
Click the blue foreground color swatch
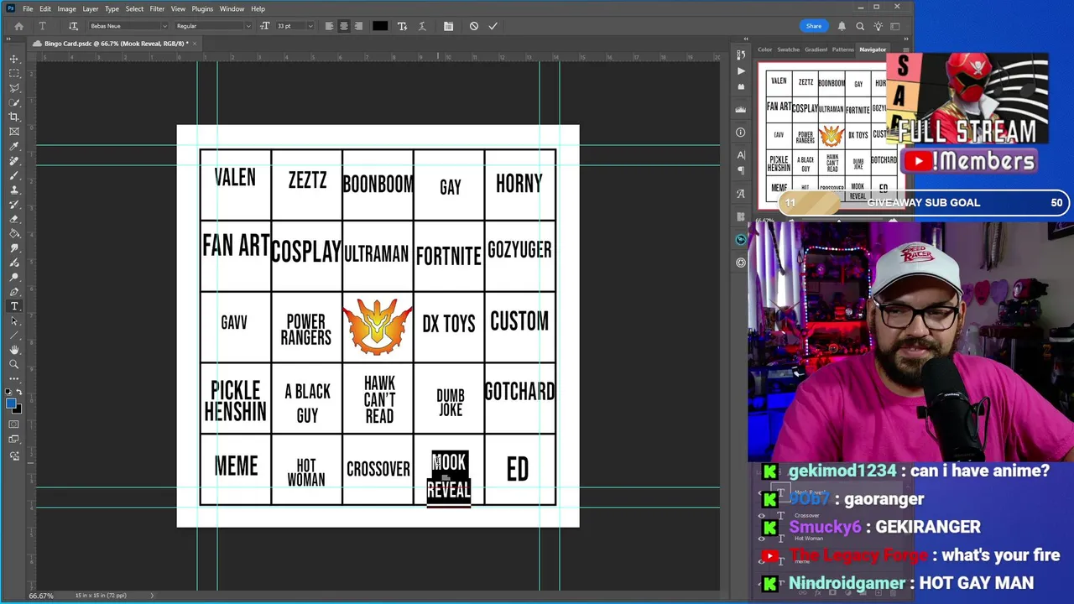click(11, 404)
